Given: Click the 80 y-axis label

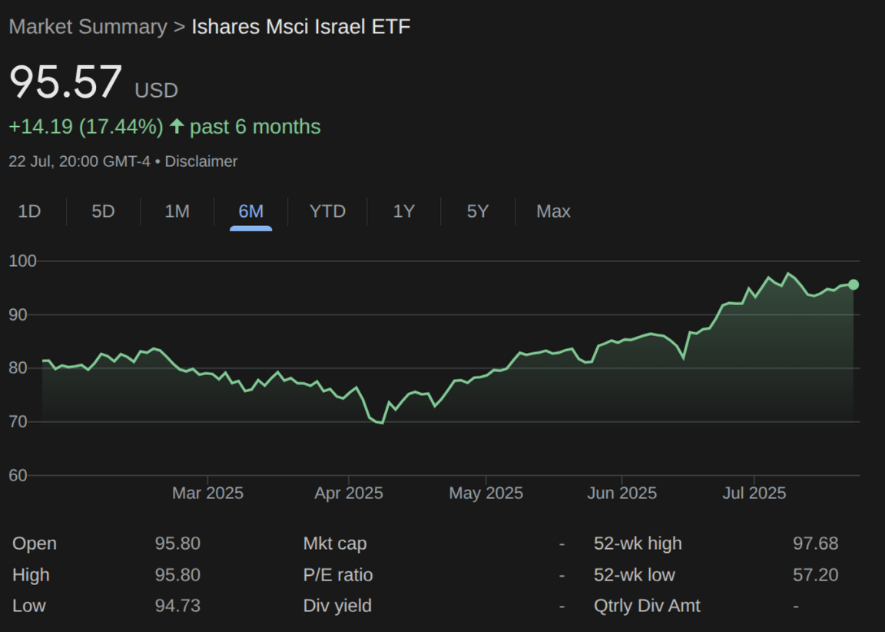Looking at the screenshot, I should click(18, 368).
